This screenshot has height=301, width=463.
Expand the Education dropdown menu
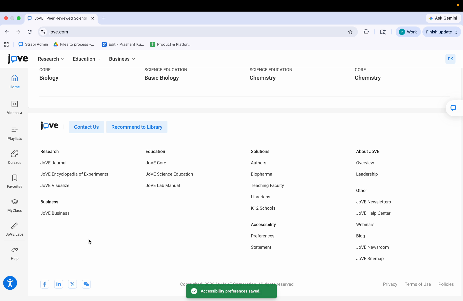tap(87, 59)
